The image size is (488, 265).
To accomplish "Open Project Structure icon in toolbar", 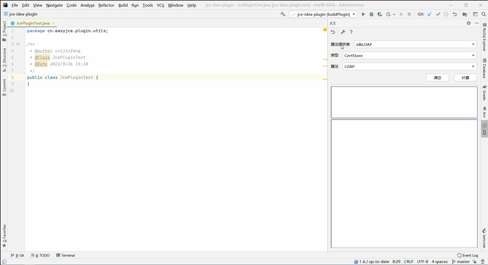I will tap(465, 14).
